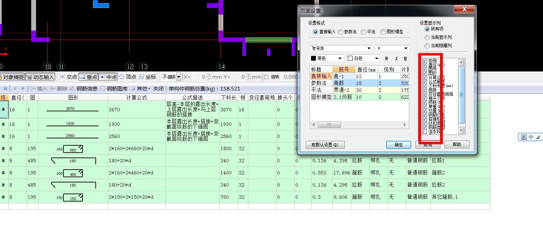Move the rebar row up

tap(15, 89)
